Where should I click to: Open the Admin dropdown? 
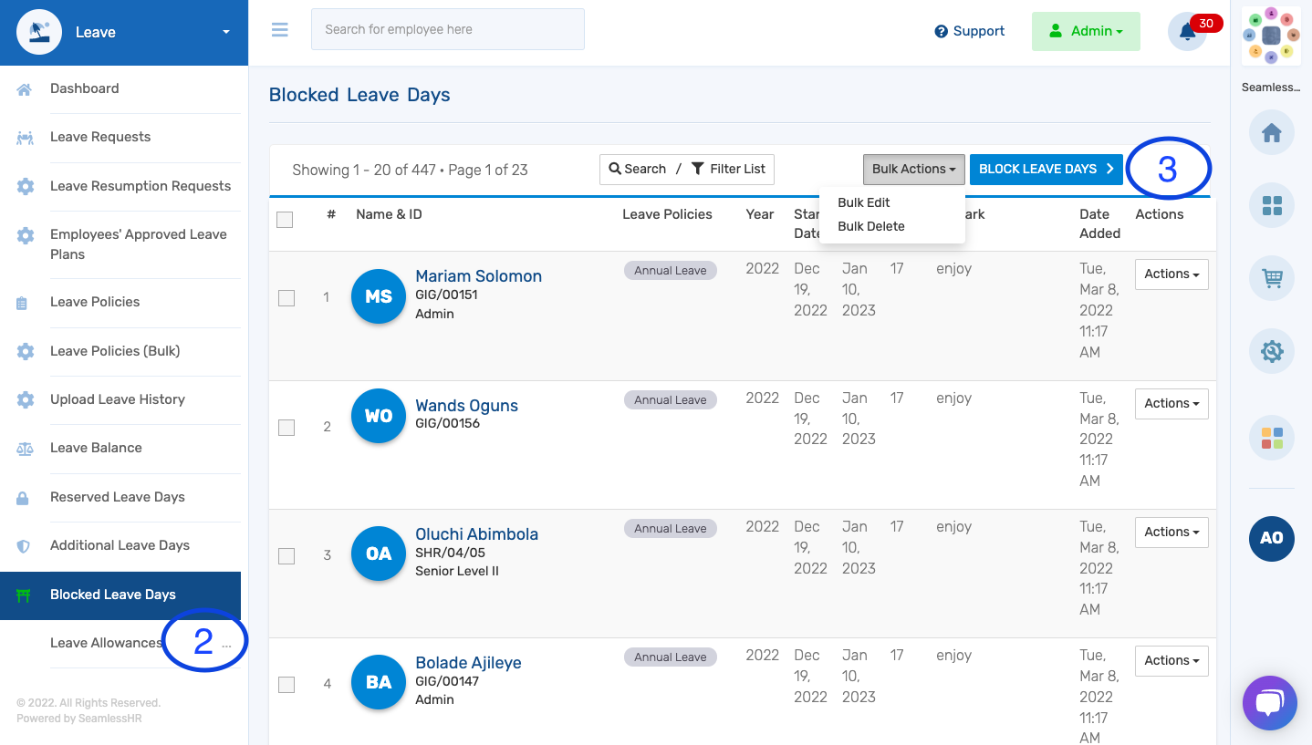(x=1086, y=30)
